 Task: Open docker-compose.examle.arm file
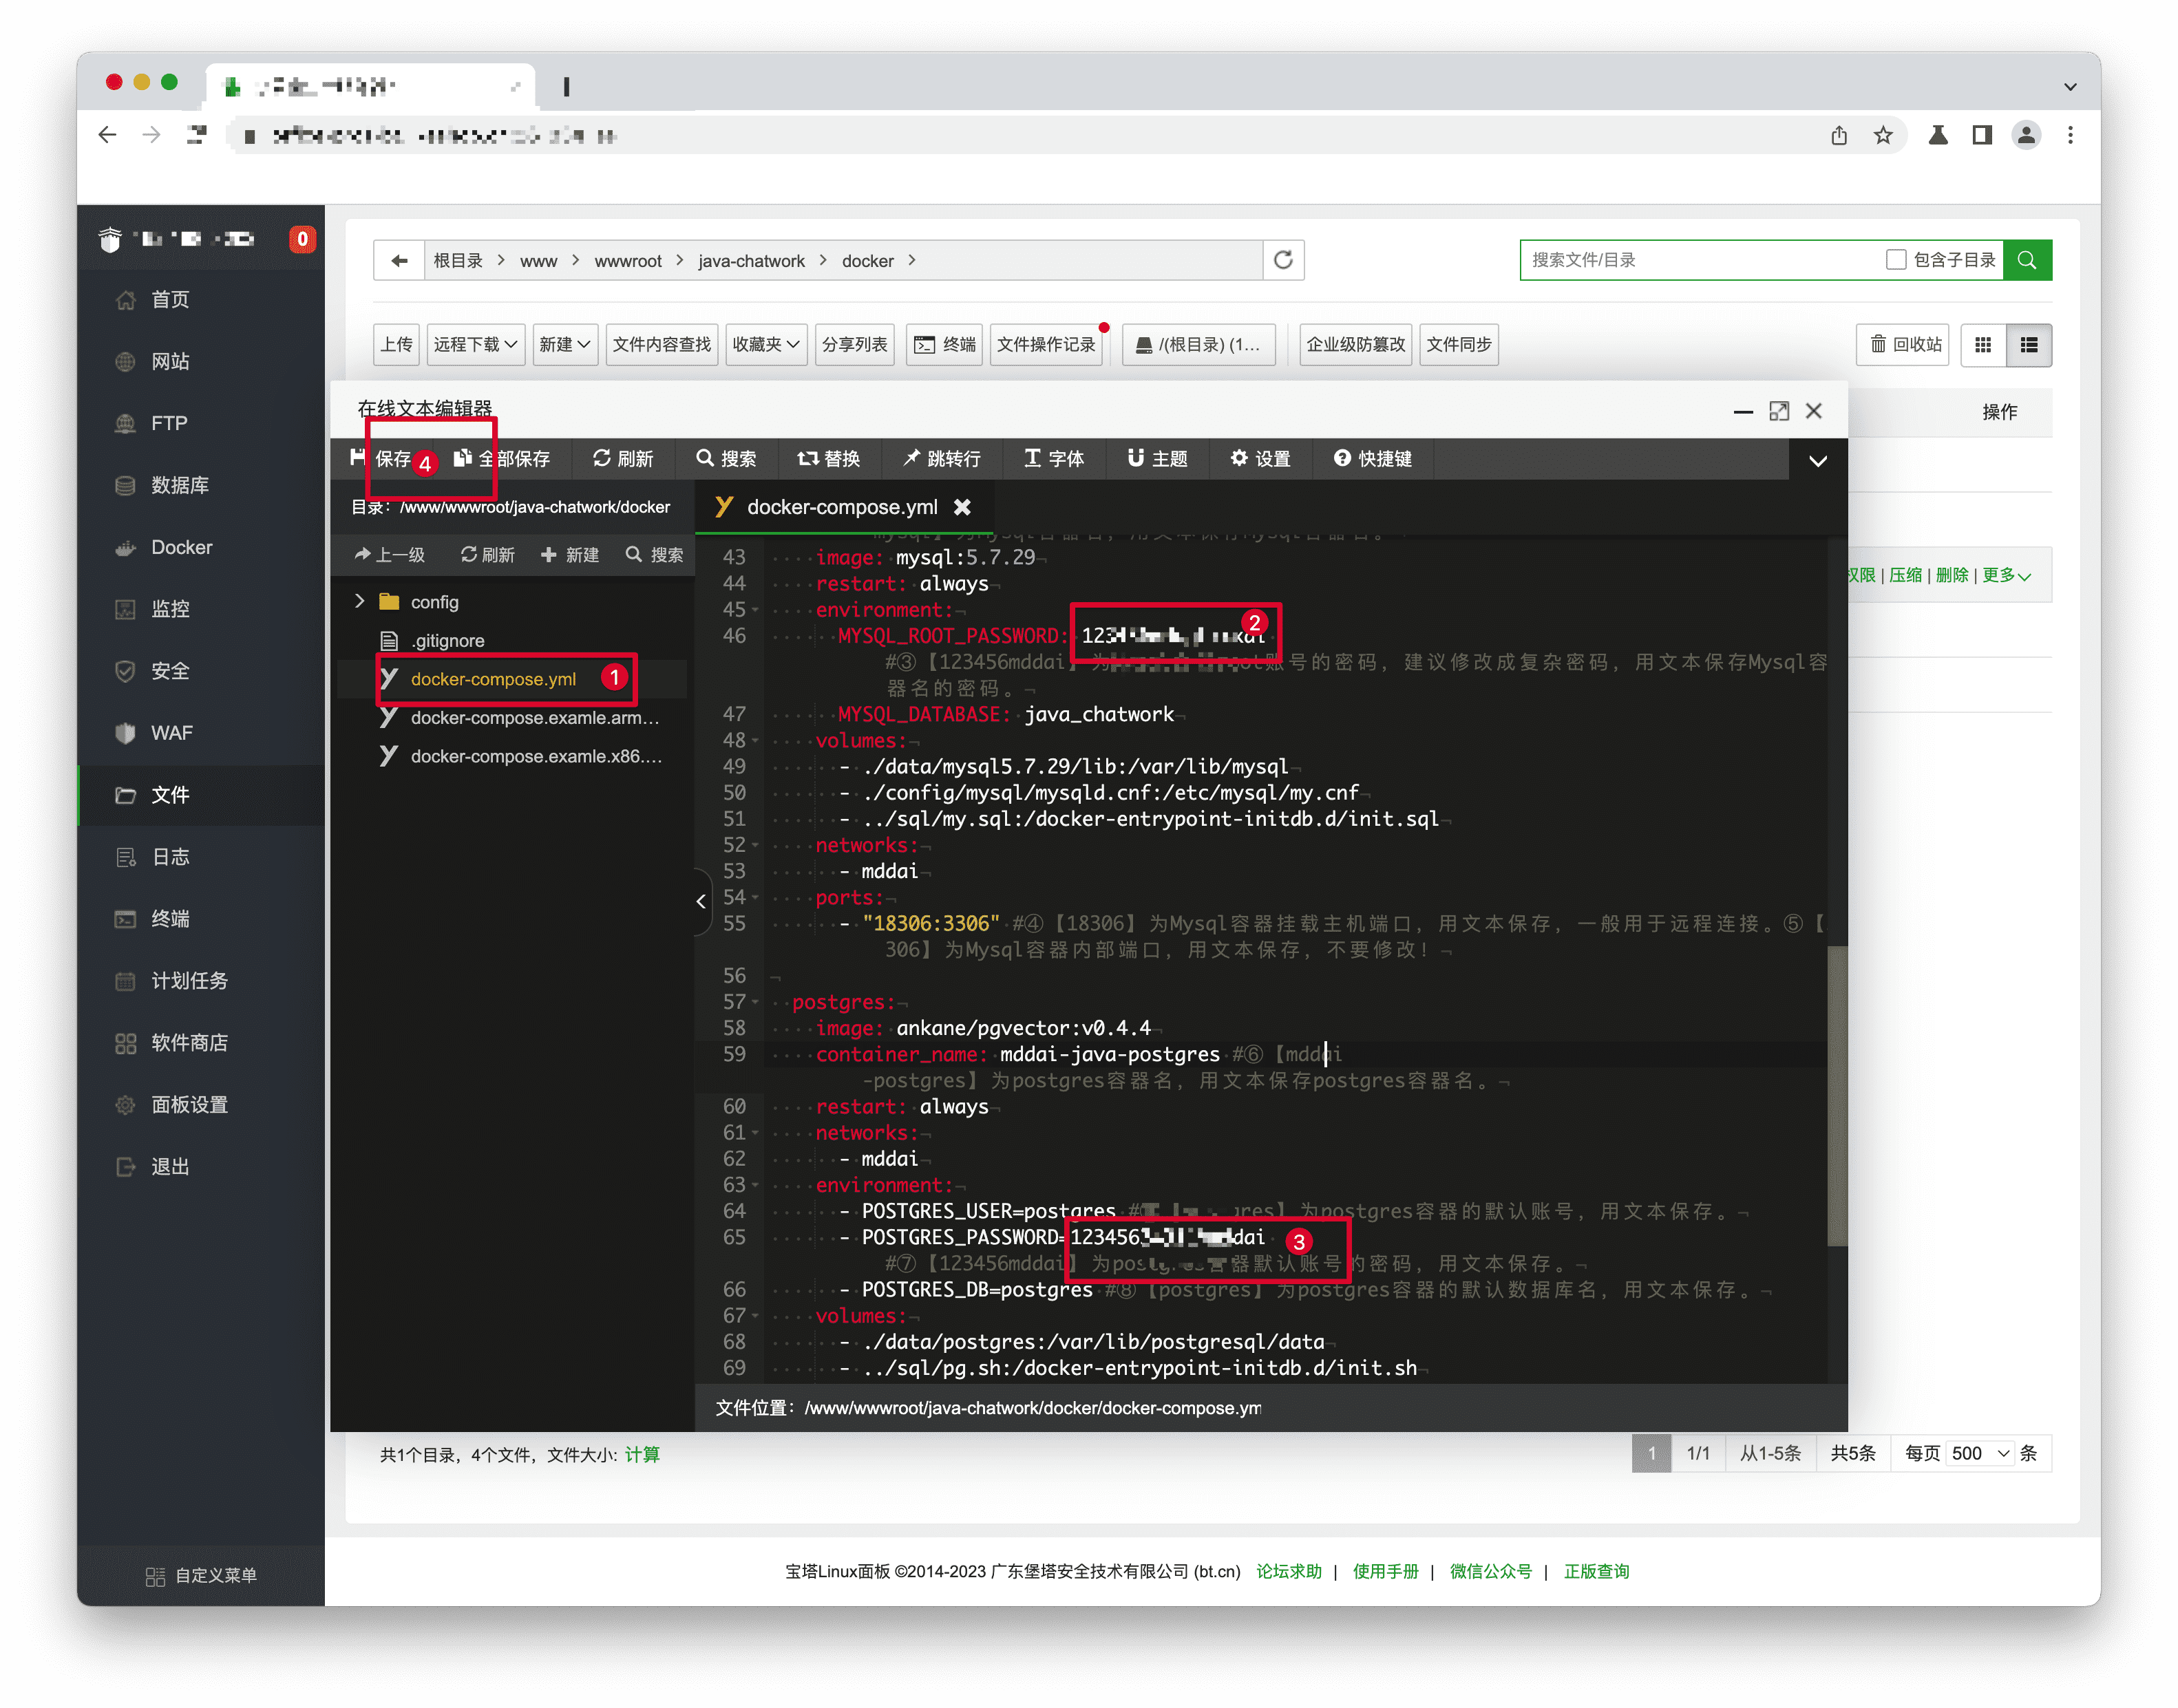click(534, 718)
